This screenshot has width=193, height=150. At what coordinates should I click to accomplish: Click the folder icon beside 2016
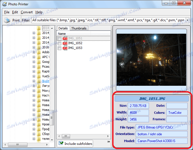click(x=39, y=47)
